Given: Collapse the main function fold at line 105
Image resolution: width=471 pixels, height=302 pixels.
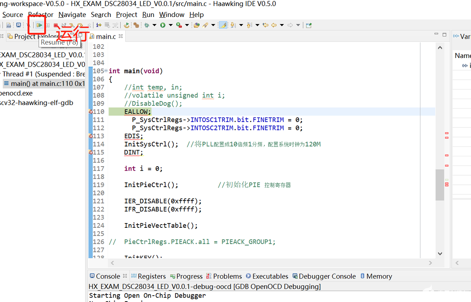Looking at the screenshot, I should (x=106, y=71).
